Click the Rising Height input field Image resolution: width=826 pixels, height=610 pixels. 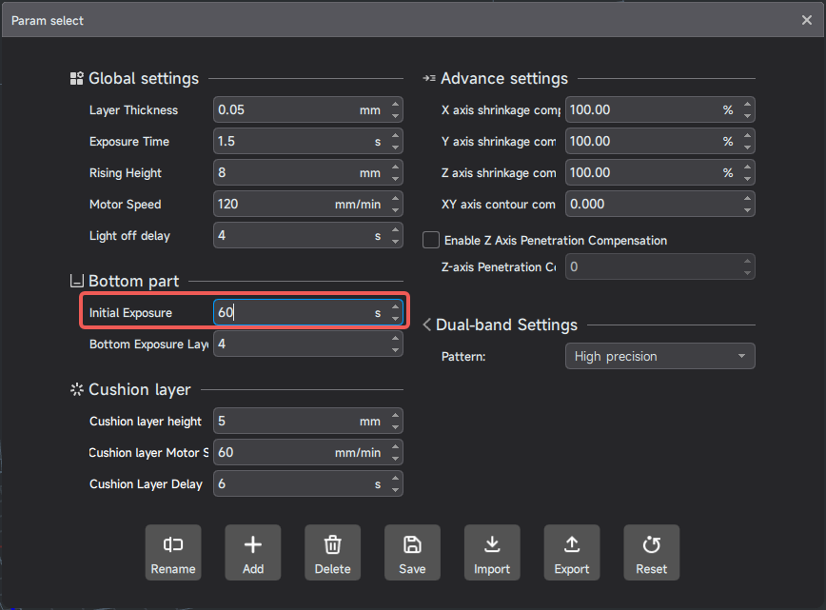[x=285, y=173]
